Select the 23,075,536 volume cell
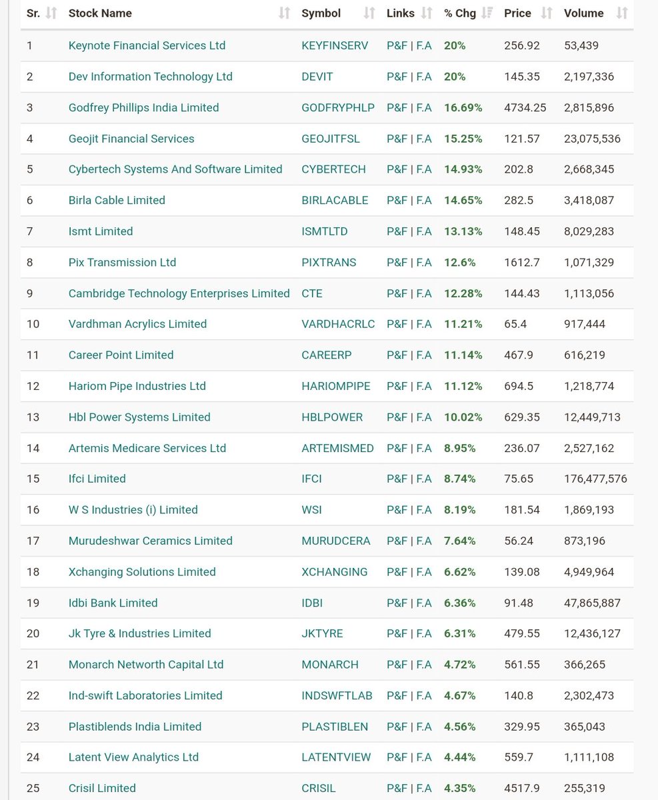 tap(592, 139)
